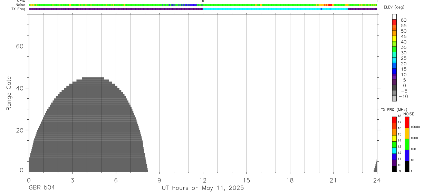Click the '6' tick on the UT hours axis

click(x=116, y=180)
